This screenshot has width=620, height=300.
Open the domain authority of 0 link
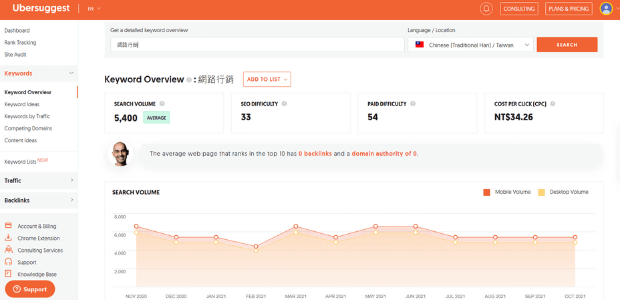click(x=384, y=154)
